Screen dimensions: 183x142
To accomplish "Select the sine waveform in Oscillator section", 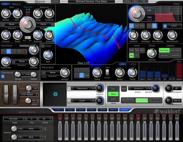I will (4, 51).
